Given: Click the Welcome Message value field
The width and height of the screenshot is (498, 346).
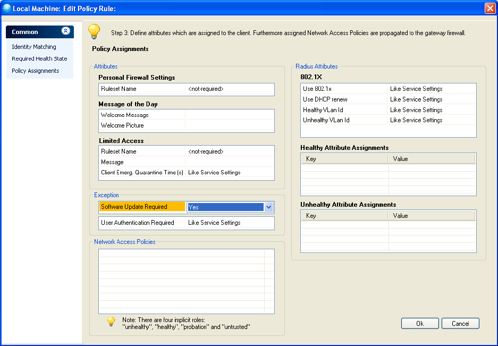Looking at the screenshot, I should click(230, 115).
